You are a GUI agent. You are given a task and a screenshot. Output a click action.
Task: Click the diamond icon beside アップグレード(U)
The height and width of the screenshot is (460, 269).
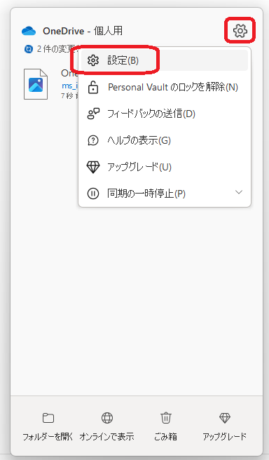point(93,167)
